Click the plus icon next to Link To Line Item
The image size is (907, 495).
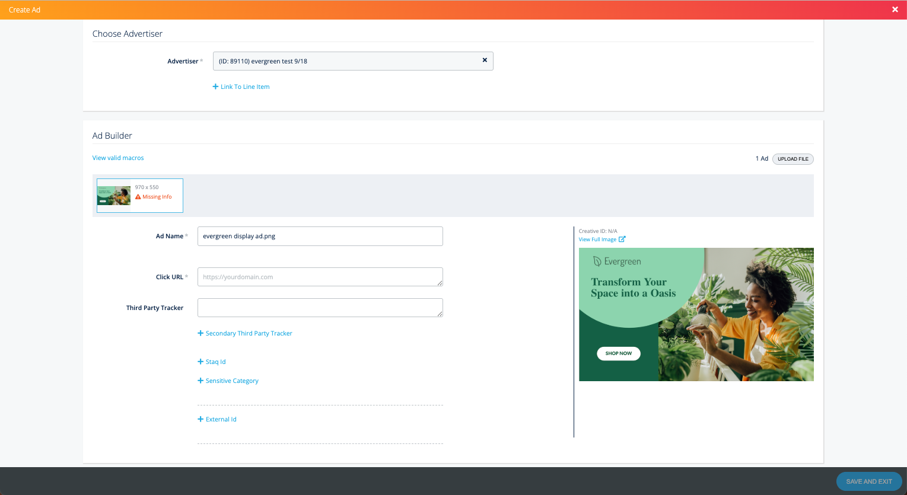pos(216,87)
